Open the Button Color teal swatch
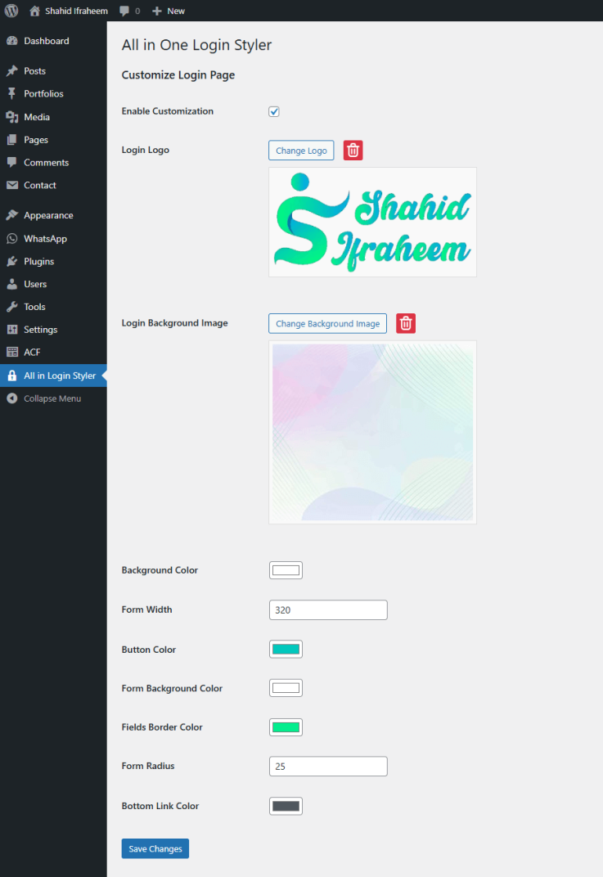603x877 pixels. 286,650
